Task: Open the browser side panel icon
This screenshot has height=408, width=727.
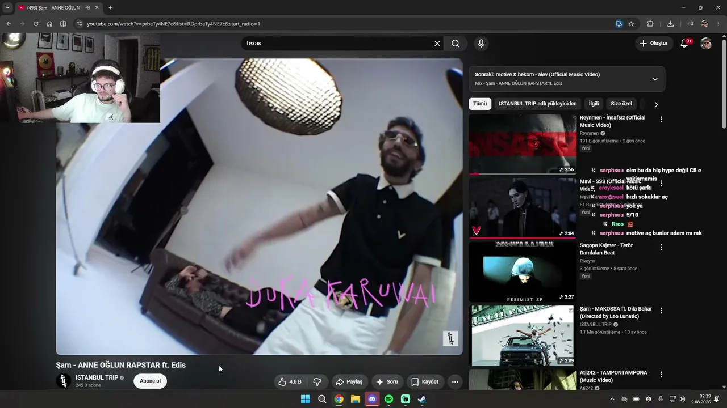Action: 63,24
